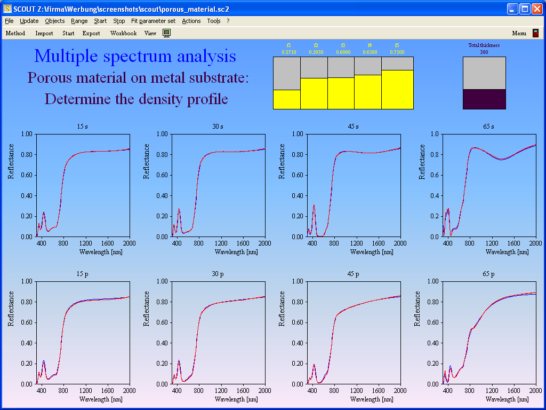Screen dimensions: 546x410
Task: Click the red icon beside Menu
Action: (x=535, y=33)
